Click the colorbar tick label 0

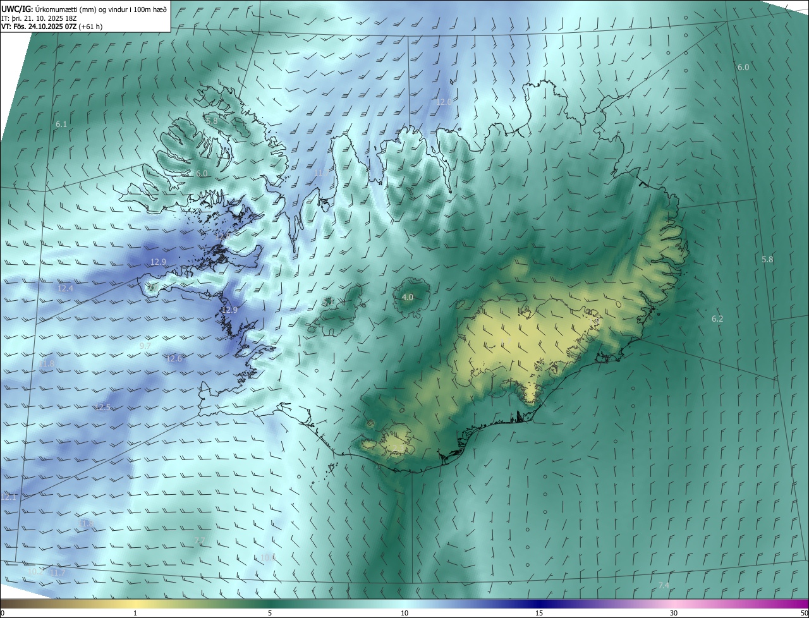3,614
